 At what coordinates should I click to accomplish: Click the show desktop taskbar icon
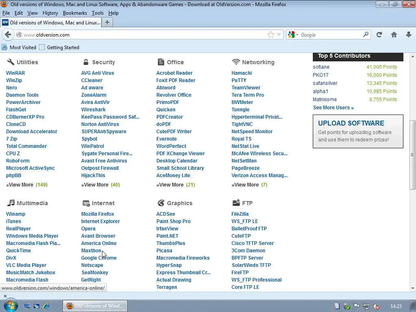point(27,306)
